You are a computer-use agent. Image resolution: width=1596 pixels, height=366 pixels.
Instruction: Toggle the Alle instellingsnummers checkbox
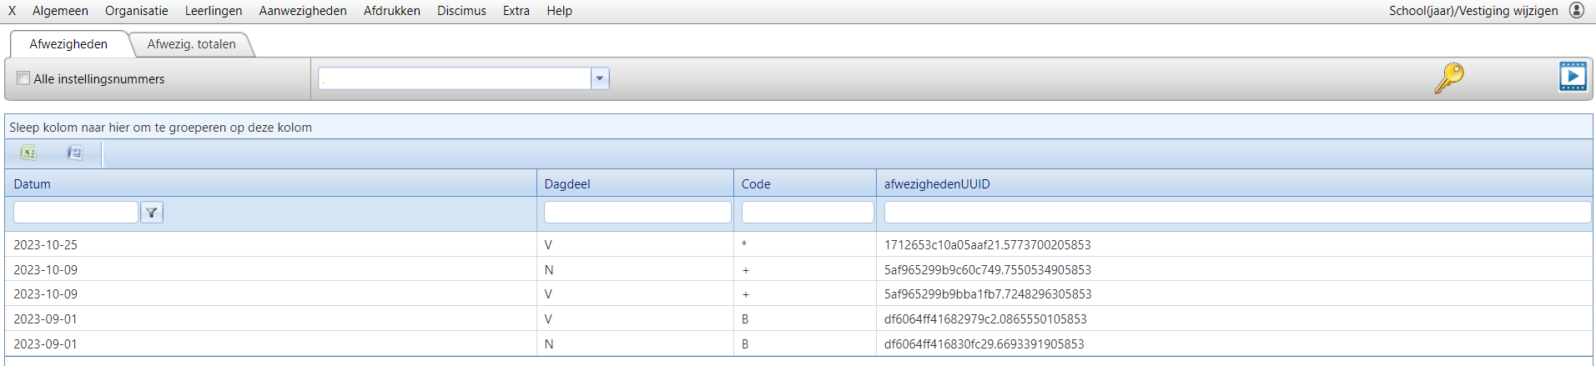tap(23, 78)
